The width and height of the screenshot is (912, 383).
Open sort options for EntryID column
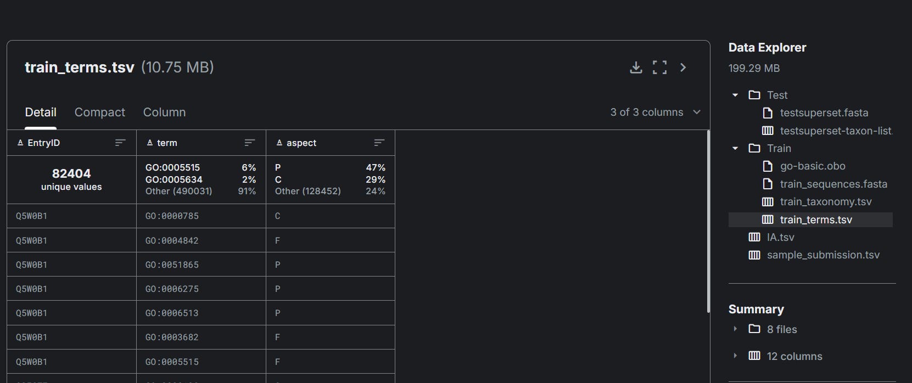coord(120,143)
